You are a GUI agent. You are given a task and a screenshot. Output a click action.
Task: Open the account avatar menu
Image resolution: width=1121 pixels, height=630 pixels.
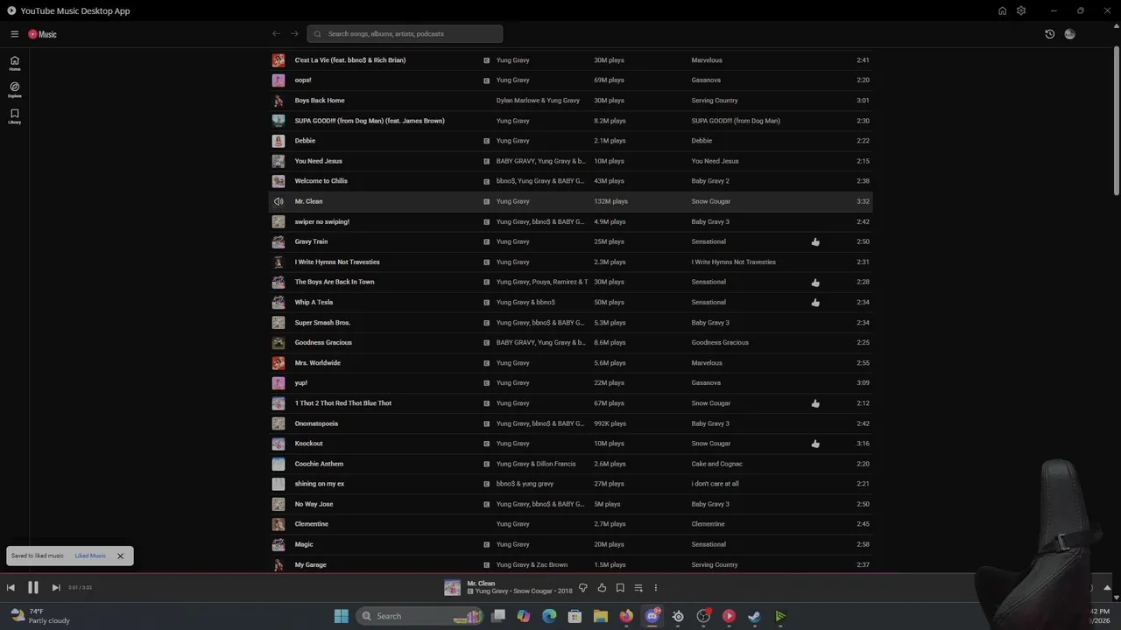[1069, 34]
